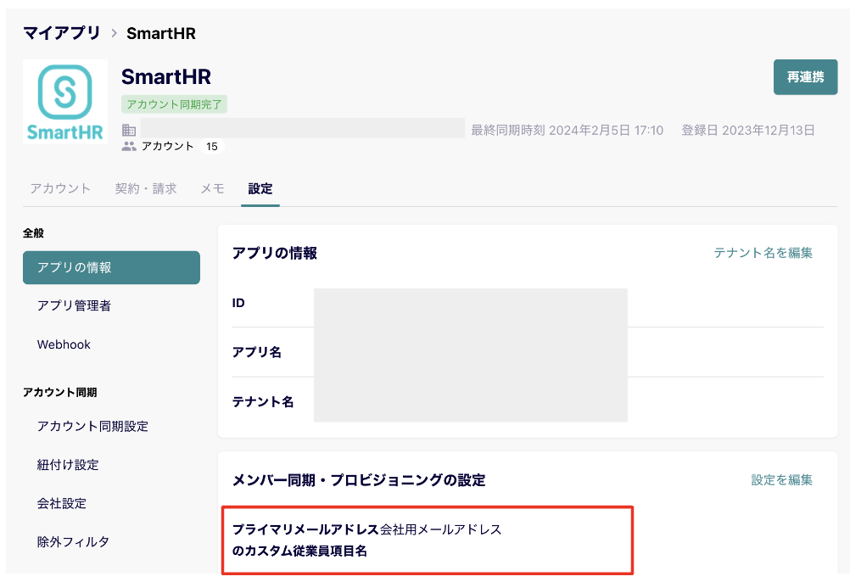Viewport: 850px width, 582px height.
Task: Click the アプリ名 row label
Action: [x=257, y=352]
